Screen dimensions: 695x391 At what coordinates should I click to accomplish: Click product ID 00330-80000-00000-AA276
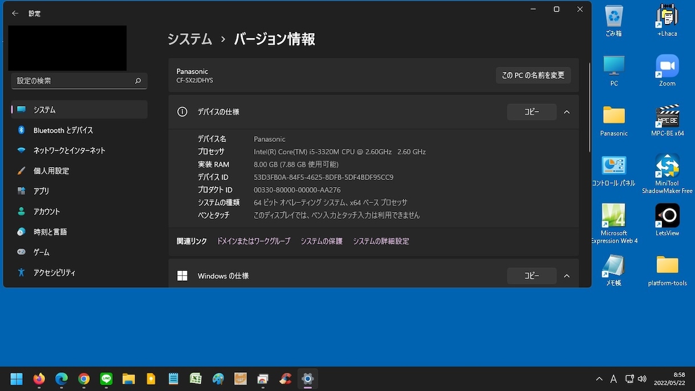[x=297, y=190]
